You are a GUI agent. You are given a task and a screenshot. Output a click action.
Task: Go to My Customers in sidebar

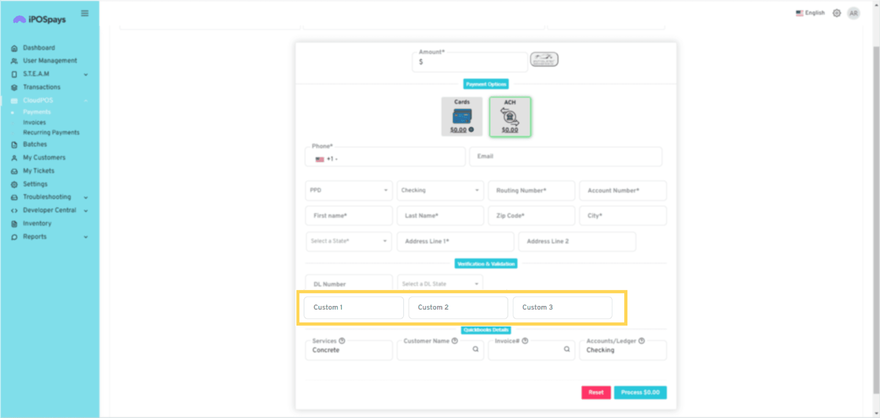coord(44,157)
